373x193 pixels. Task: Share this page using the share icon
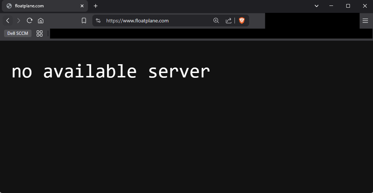tap(228, 21)
